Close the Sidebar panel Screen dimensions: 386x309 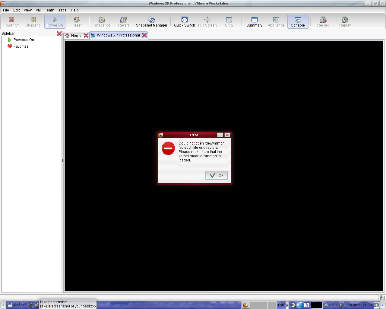click(x=59, y=33)
